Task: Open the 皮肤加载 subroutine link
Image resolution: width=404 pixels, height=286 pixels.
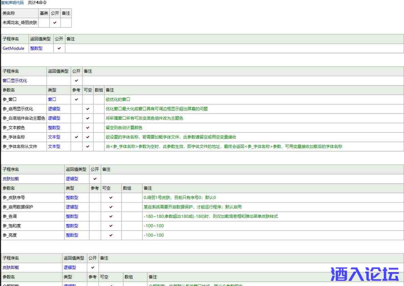Action: click(x=11, y=179)
